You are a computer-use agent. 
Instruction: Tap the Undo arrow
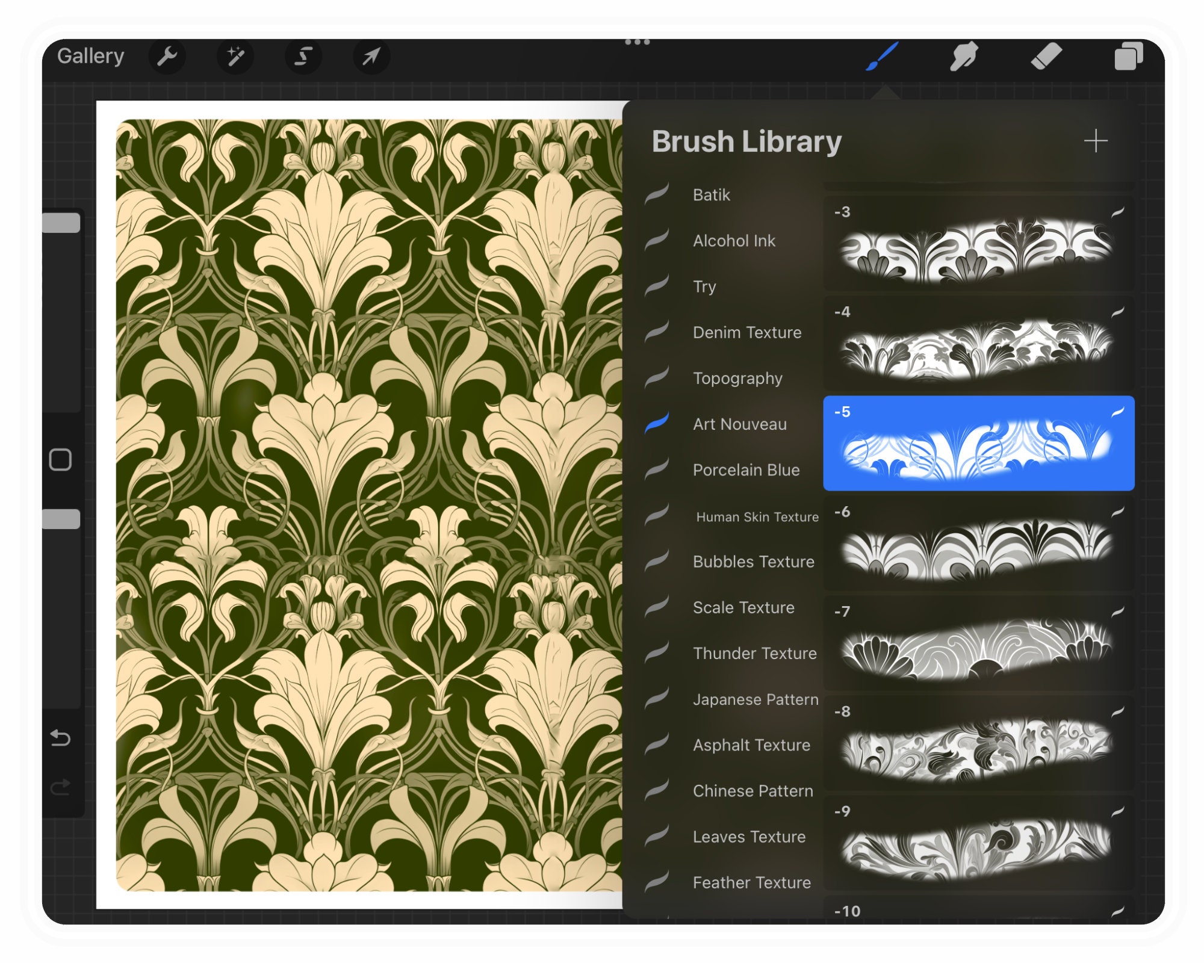coord(60,737)
